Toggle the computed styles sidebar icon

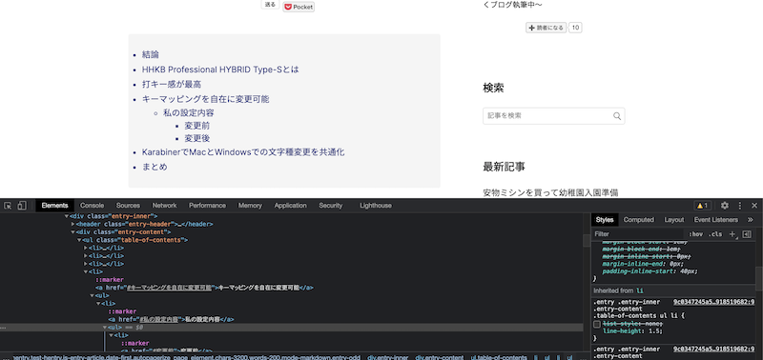(x=747, y=234)
